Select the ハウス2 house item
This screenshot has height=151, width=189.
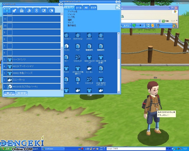[101, 36]
